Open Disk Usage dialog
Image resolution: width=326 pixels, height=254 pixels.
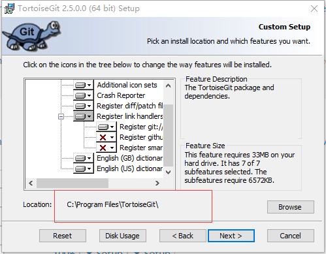123,236
